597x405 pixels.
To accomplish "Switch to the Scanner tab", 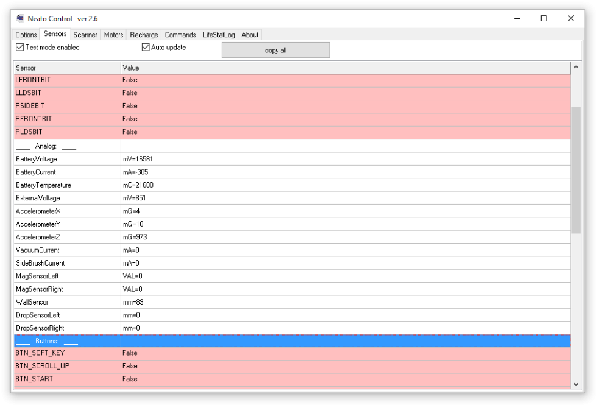I will [x=85, y=35].
